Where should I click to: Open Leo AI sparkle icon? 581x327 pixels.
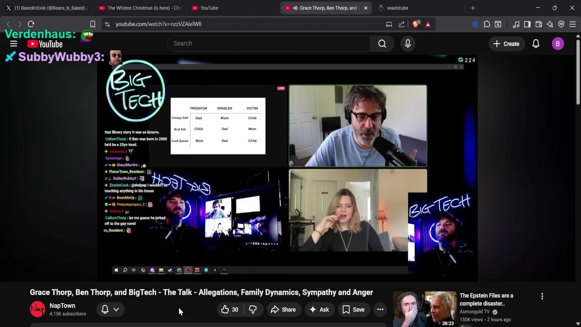[x=550, y=24]
